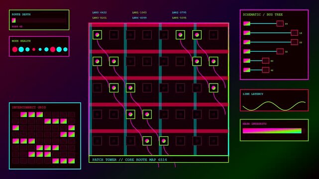Viewport: 319px width, 179px height.
Task: Select second-row lit node in the first column
Action: [97, 61]
